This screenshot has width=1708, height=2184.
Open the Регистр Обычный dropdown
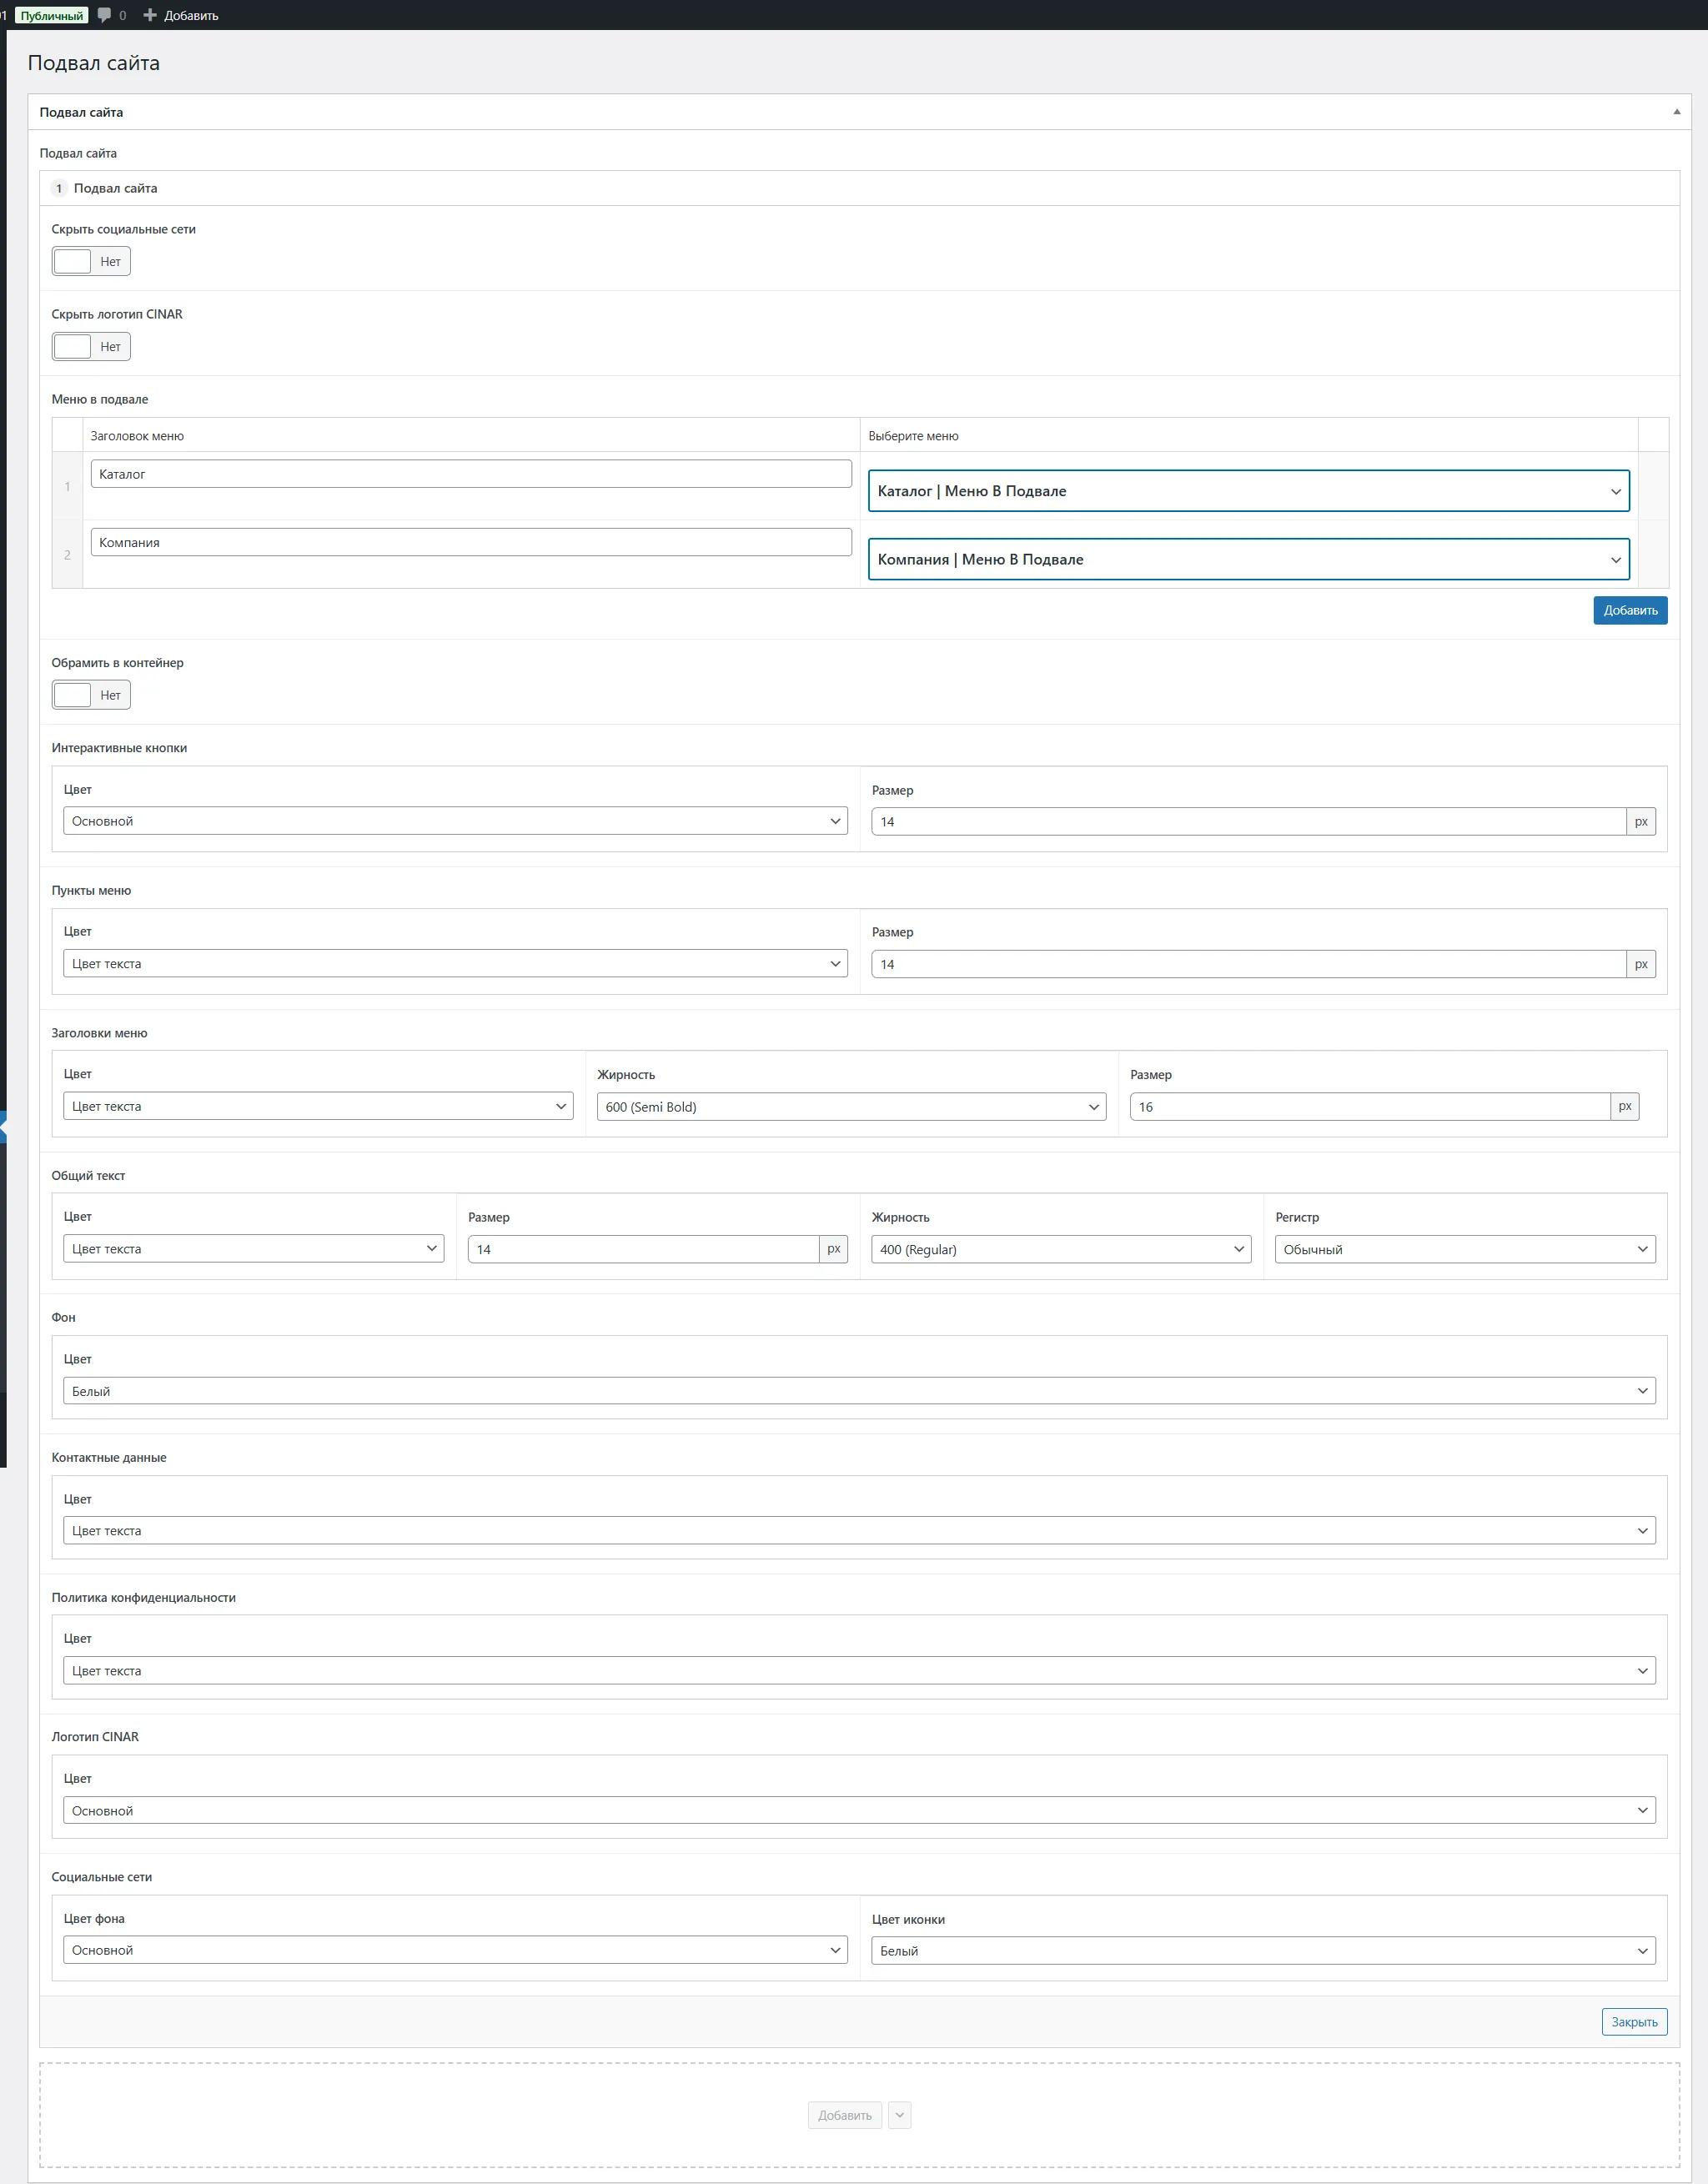point(1464,1249)
